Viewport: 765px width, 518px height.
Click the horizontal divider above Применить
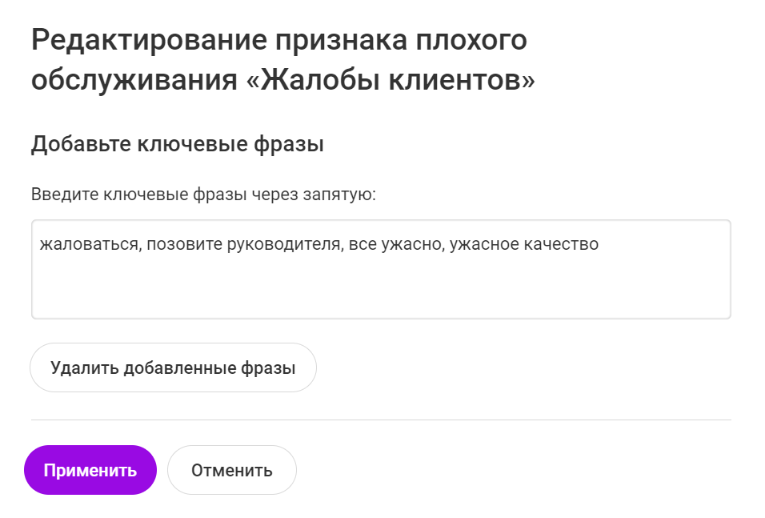[x=381, y=420]
